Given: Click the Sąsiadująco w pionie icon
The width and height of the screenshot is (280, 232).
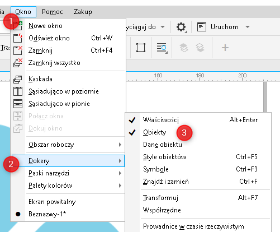Looking at the screenshot, I should pos(18,104).
